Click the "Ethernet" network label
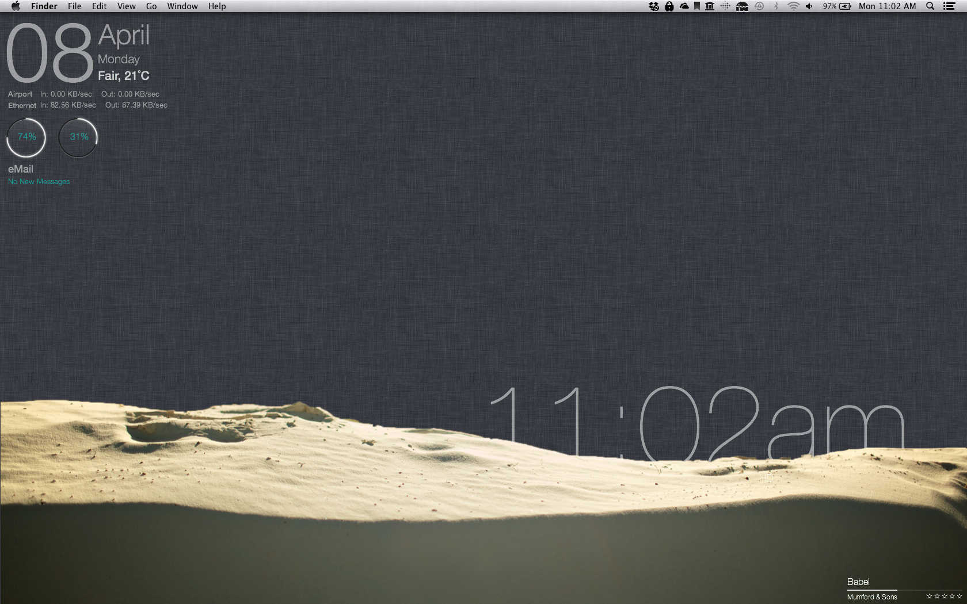Screen dimensions: 967x604 click(x=22, y=106)
